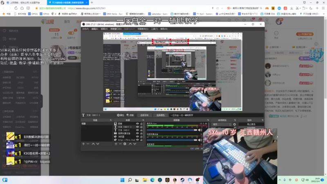
Task: Pop out the Audio Mixer dock
Action: tap(208, 120)
